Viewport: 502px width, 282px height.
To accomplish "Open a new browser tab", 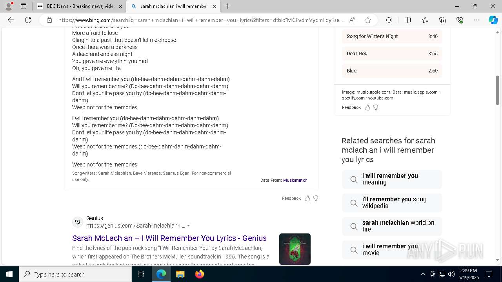I will [x=227, y=6].
